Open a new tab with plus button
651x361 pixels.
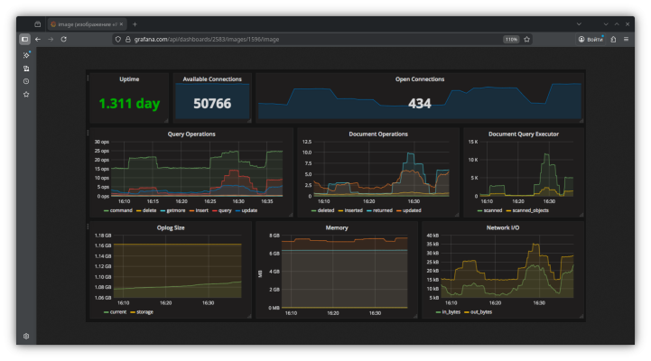135,23
